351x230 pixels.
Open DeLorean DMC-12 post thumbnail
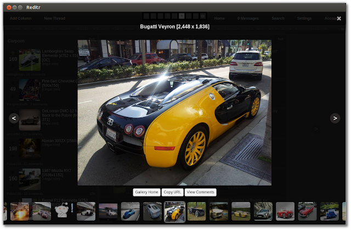pos(30,120)
